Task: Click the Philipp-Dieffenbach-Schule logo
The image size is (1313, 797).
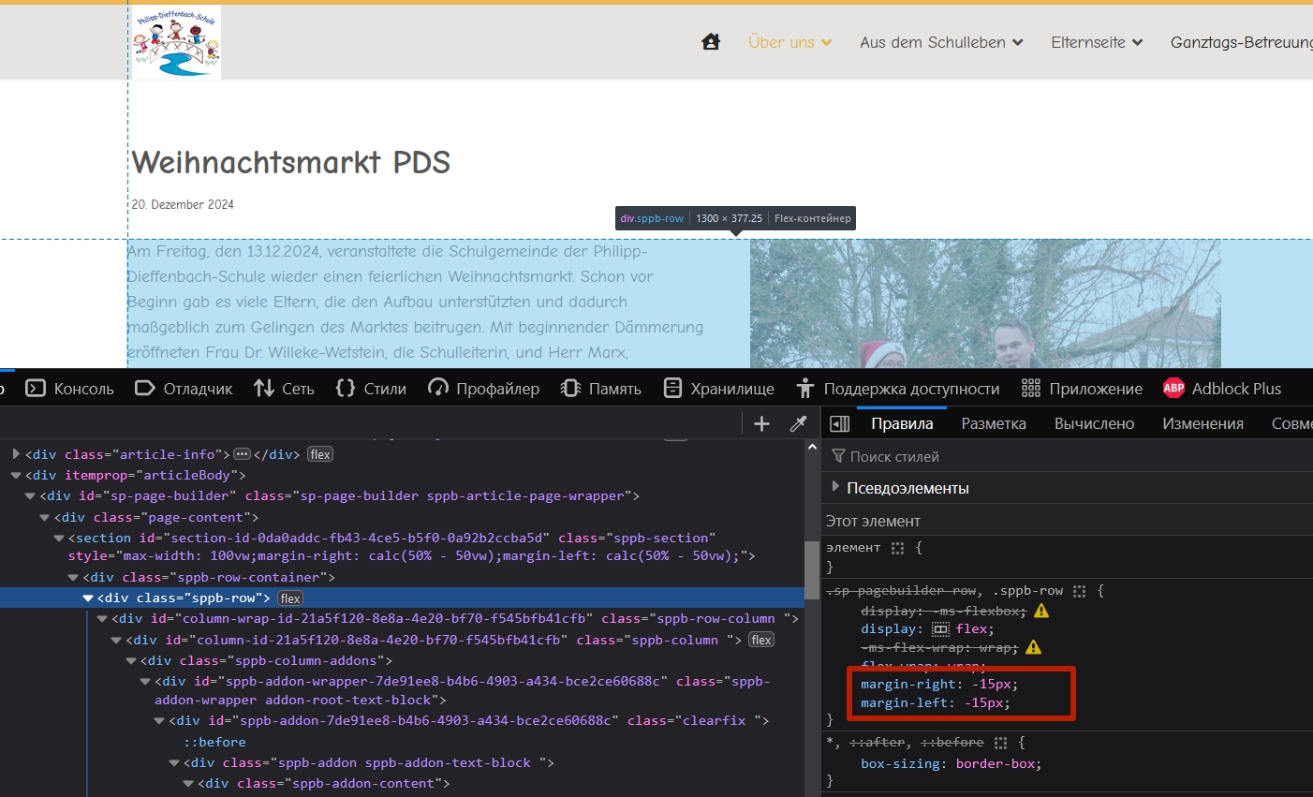Action: (x=176, y=43)
